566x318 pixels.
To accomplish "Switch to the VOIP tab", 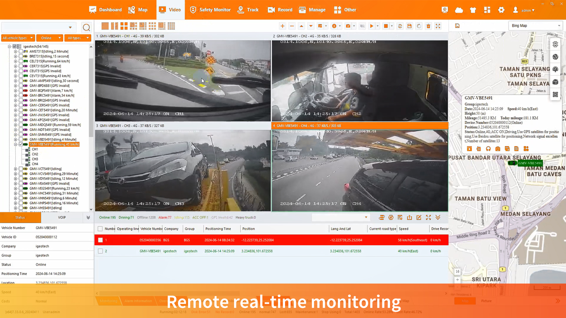I will pyautogui.click(x=62, y=217).
